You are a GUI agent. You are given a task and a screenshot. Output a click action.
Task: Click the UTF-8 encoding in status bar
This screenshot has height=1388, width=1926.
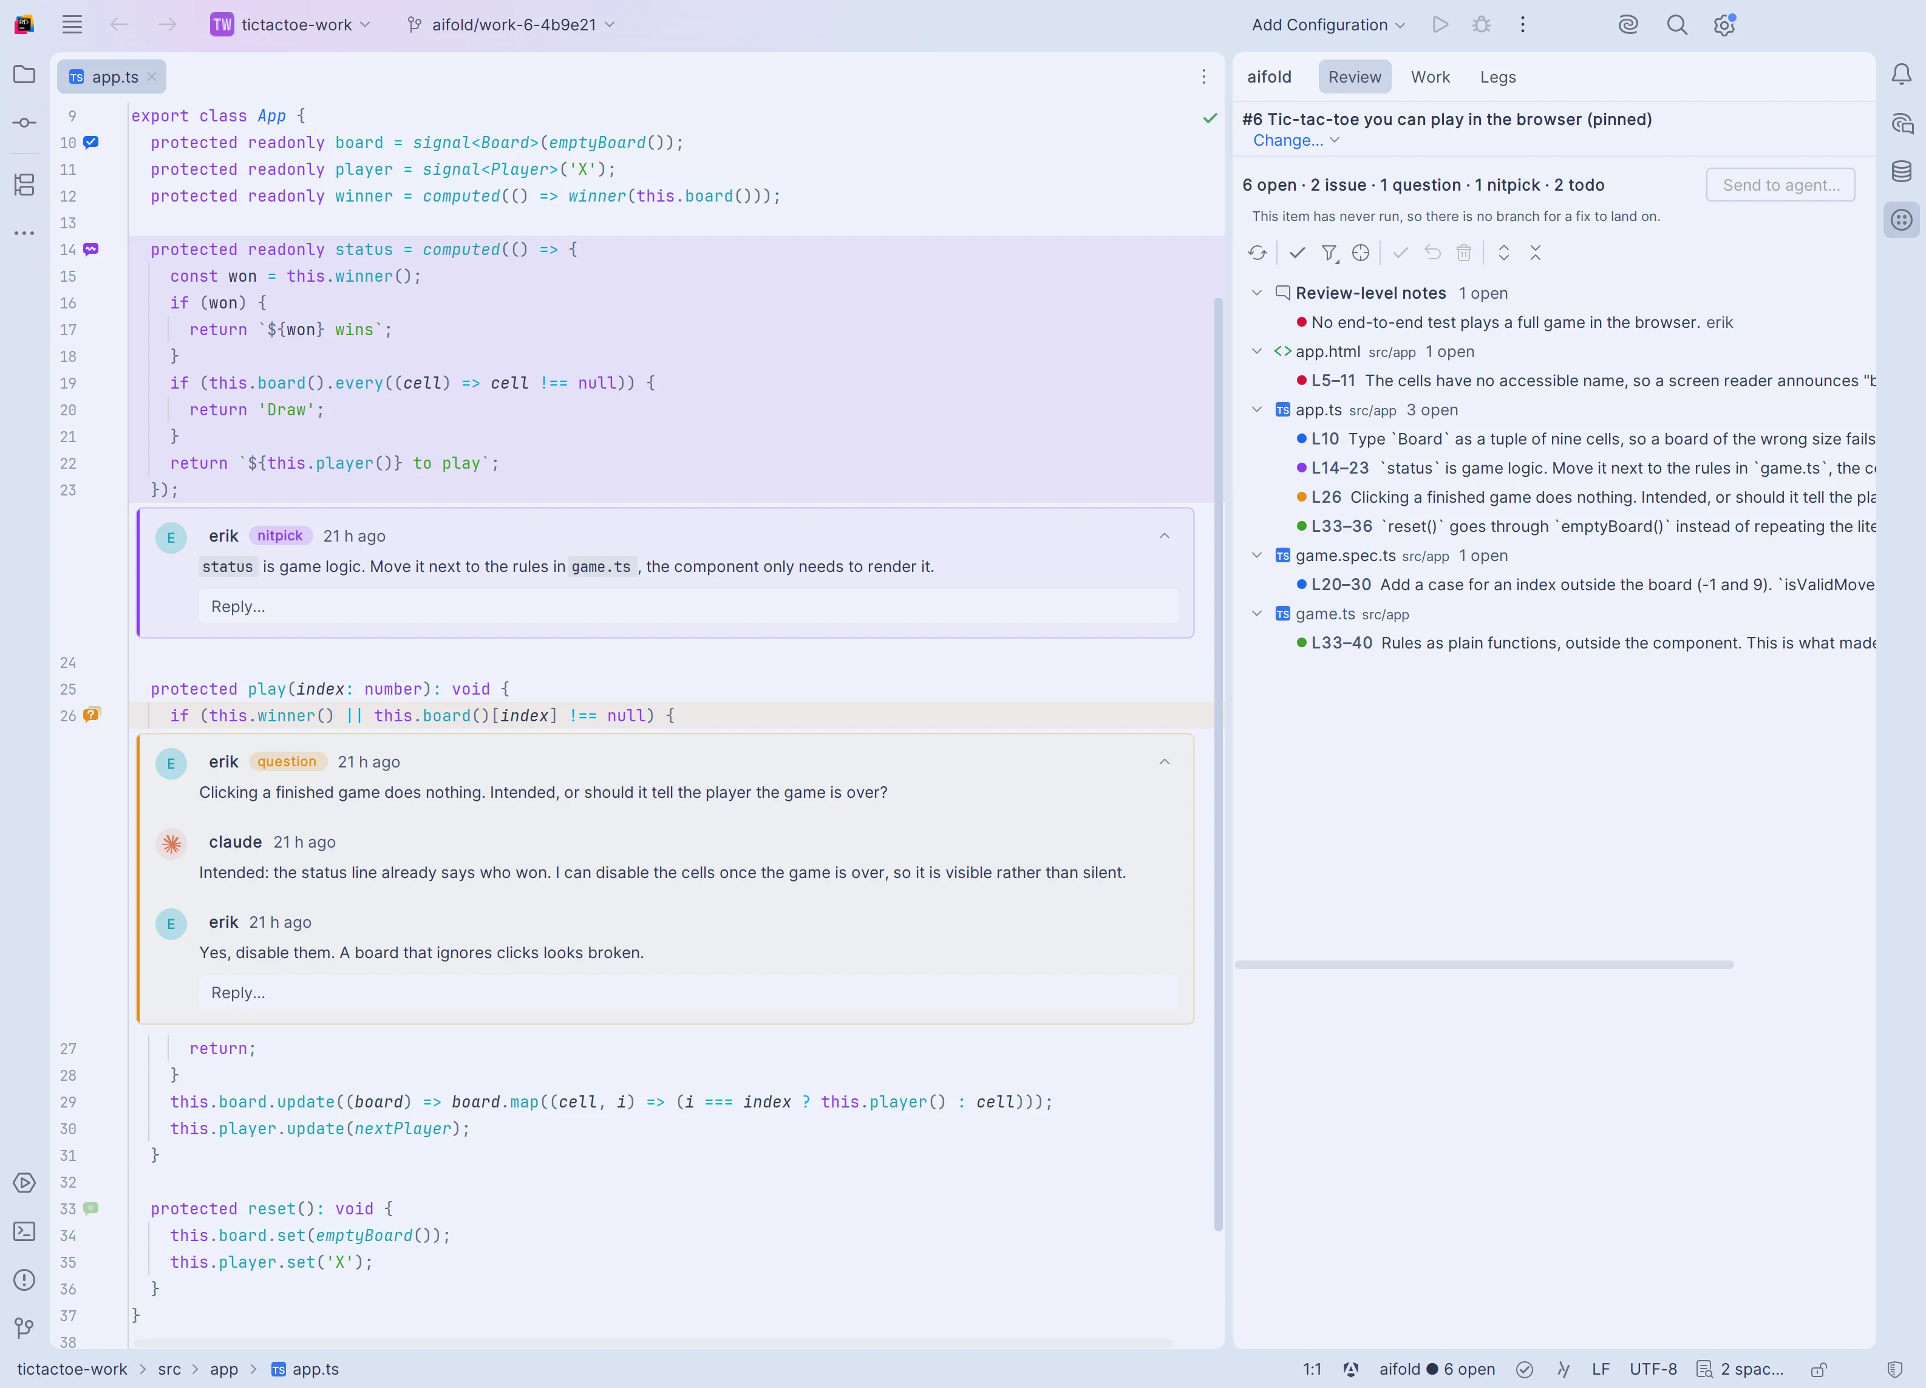pos(1653,1369)
